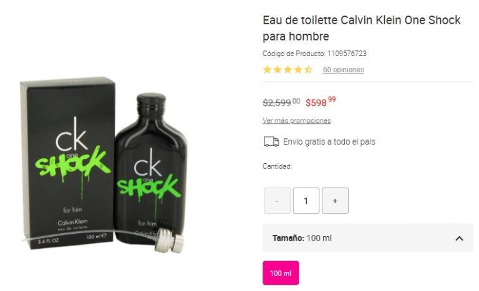The image size is (479, 291).
Task: Click the CK One Shock product image
Action: pyautogui.click(x=104, y=165)
